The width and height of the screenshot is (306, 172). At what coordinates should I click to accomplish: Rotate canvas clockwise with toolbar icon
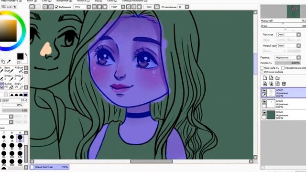(x=134, y=7)
